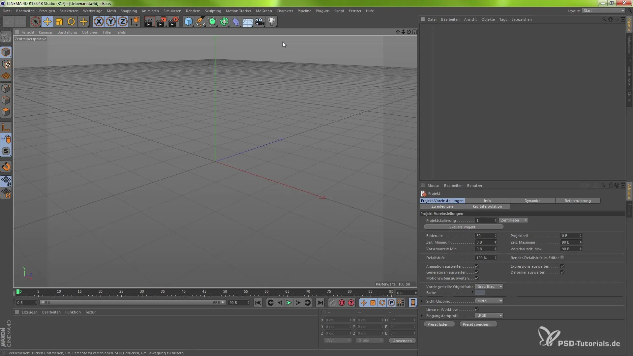
Task: Expand the Farbe disclosure triangle
Action: click(472, 292)
